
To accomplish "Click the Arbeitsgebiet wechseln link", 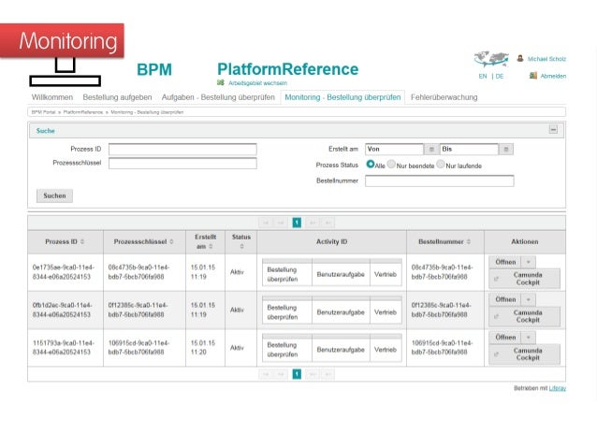I will [257, 83].
